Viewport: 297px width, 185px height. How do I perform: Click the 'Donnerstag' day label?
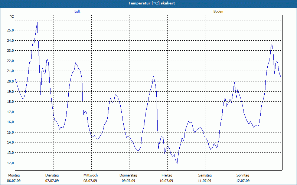(128, 175)
